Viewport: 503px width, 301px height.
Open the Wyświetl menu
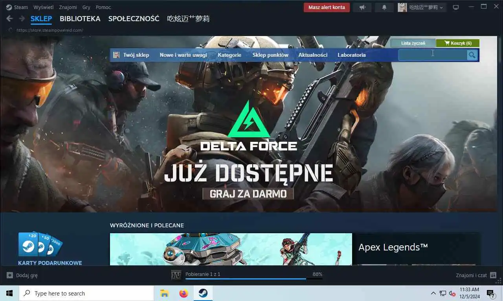(x=43, y=7)
